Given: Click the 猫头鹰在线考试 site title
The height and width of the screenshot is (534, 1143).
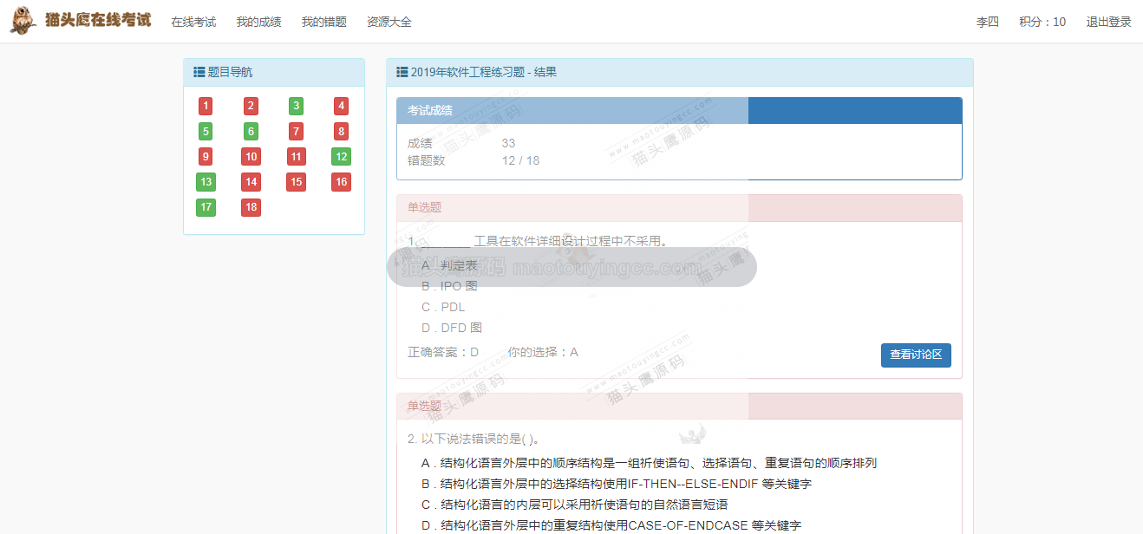Looking at the screenshot, I should (x=98, y=21).
